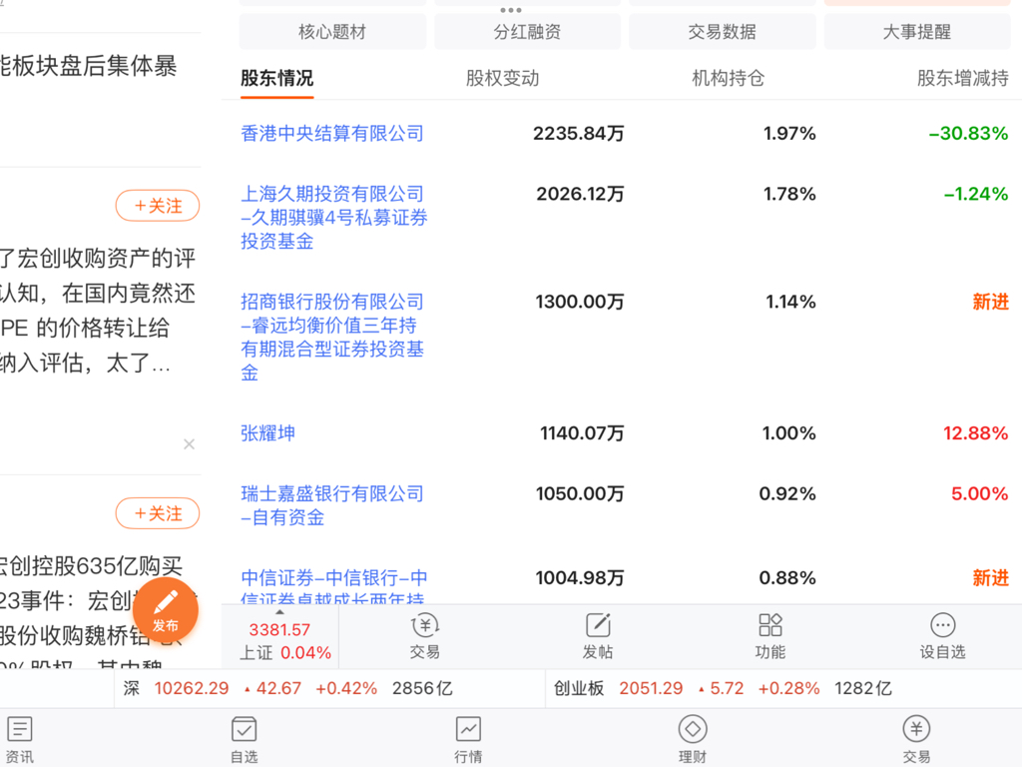The height and width of the screenshot is (767, 1022).
Task: Tap the 2235.84万 holding value
Action: pos(578,134)
